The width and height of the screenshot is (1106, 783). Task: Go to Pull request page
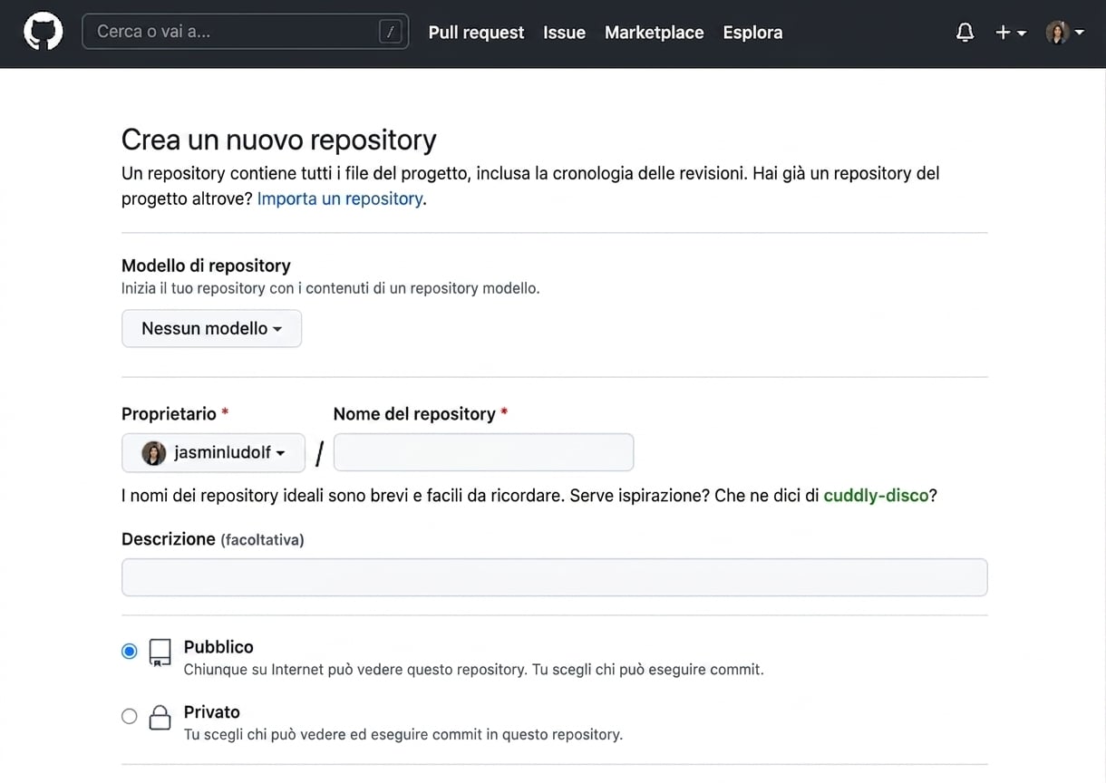[x=476, y=33]
